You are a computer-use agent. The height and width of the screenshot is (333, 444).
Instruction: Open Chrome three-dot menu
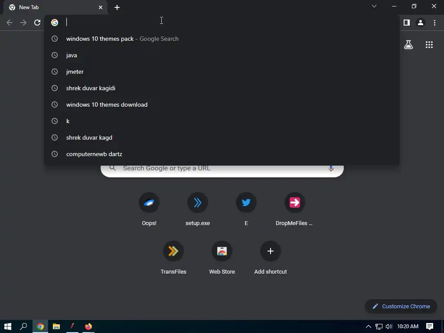(434, 23)
